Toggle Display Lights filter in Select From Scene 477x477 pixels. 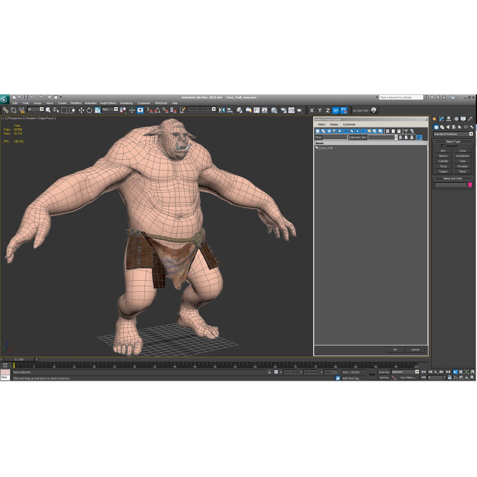click(x=329, y=131)
